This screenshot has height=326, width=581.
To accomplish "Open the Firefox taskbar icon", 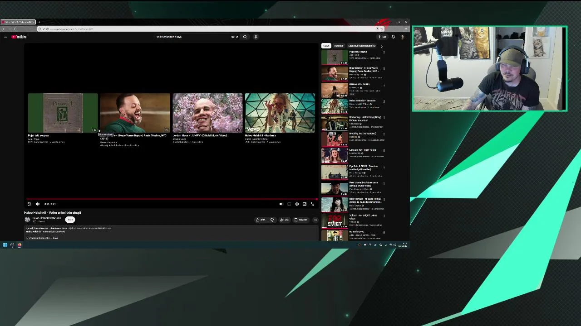I will coord(20,245).
